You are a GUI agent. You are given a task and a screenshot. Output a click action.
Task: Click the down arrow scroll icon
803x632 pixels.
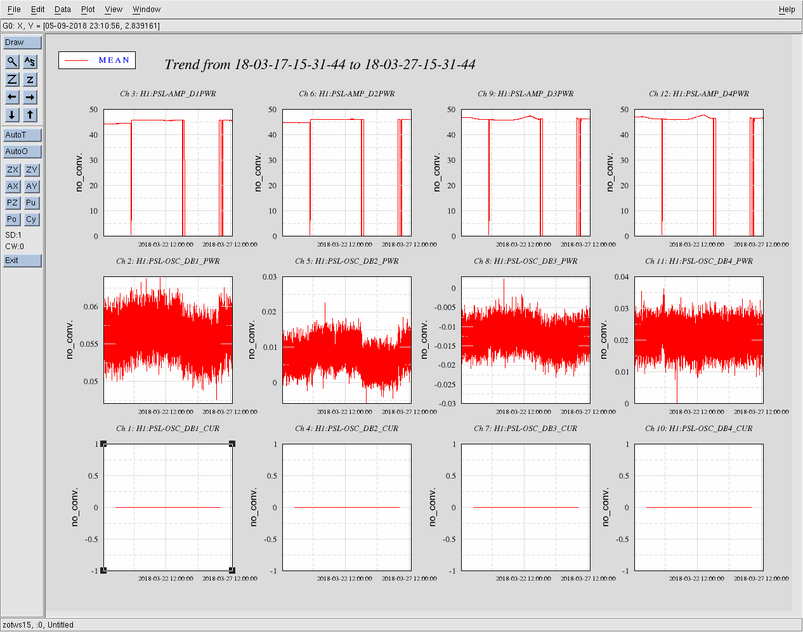(x=12, y=115)
